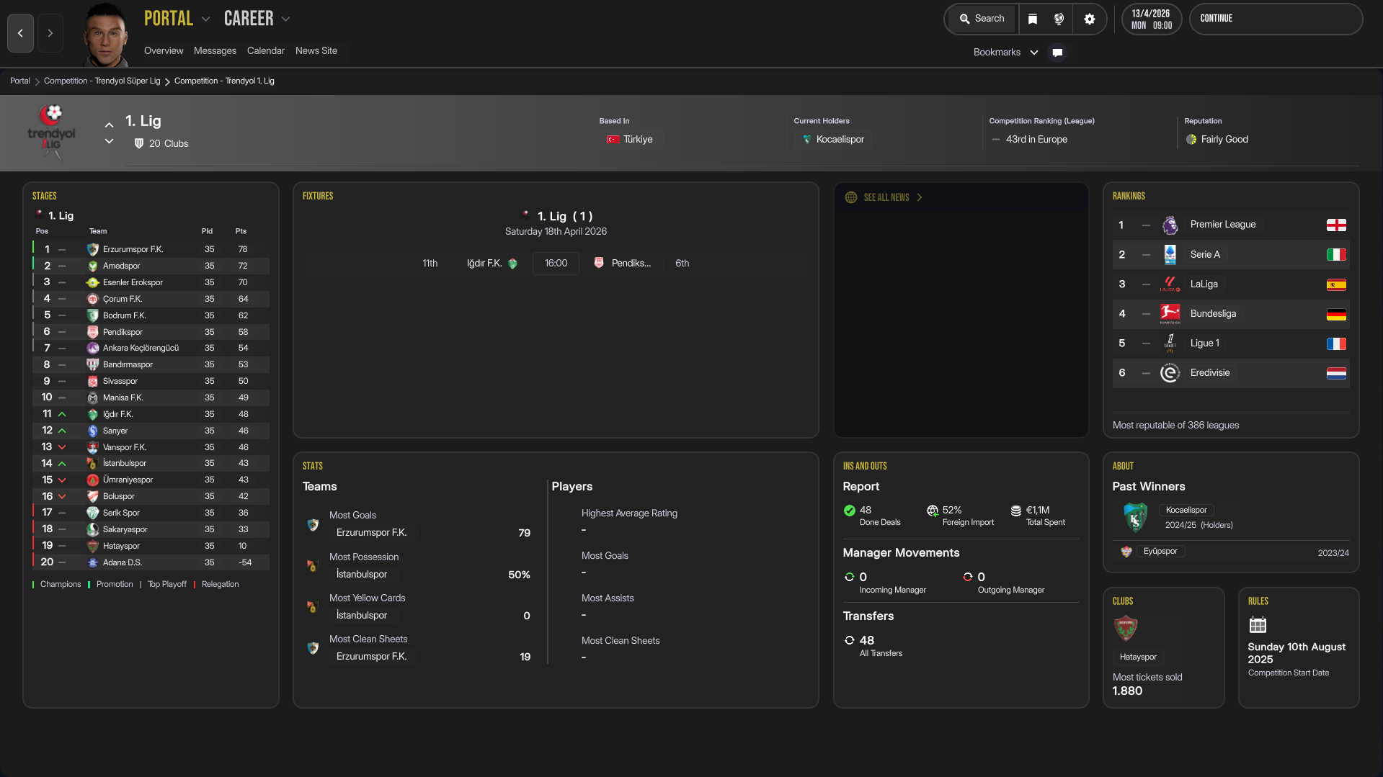Open the settings gear icon
Image resolution: width=1383 pixels, height=777 pixels.
point(1089,19)
